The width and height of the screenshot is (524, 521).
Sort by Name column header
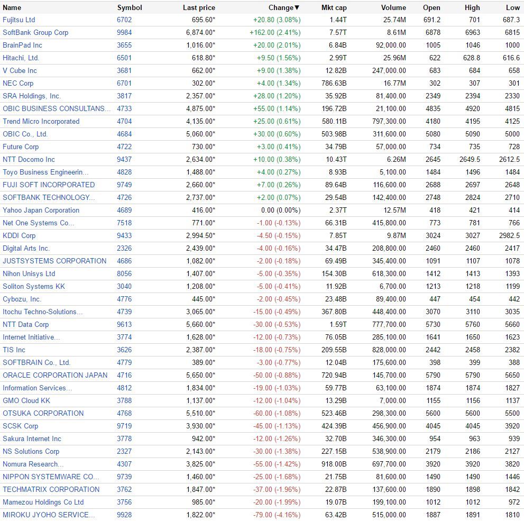tap(12, 8)
